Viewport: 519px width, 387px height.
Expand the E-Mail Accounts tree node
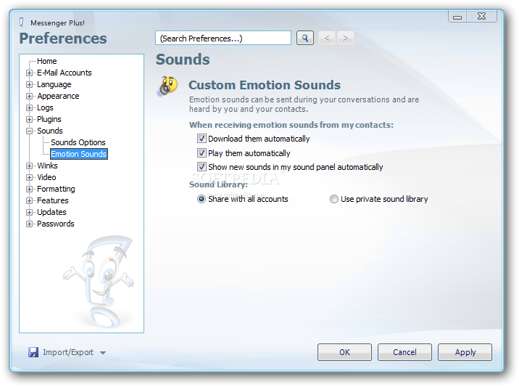[30, 73]
